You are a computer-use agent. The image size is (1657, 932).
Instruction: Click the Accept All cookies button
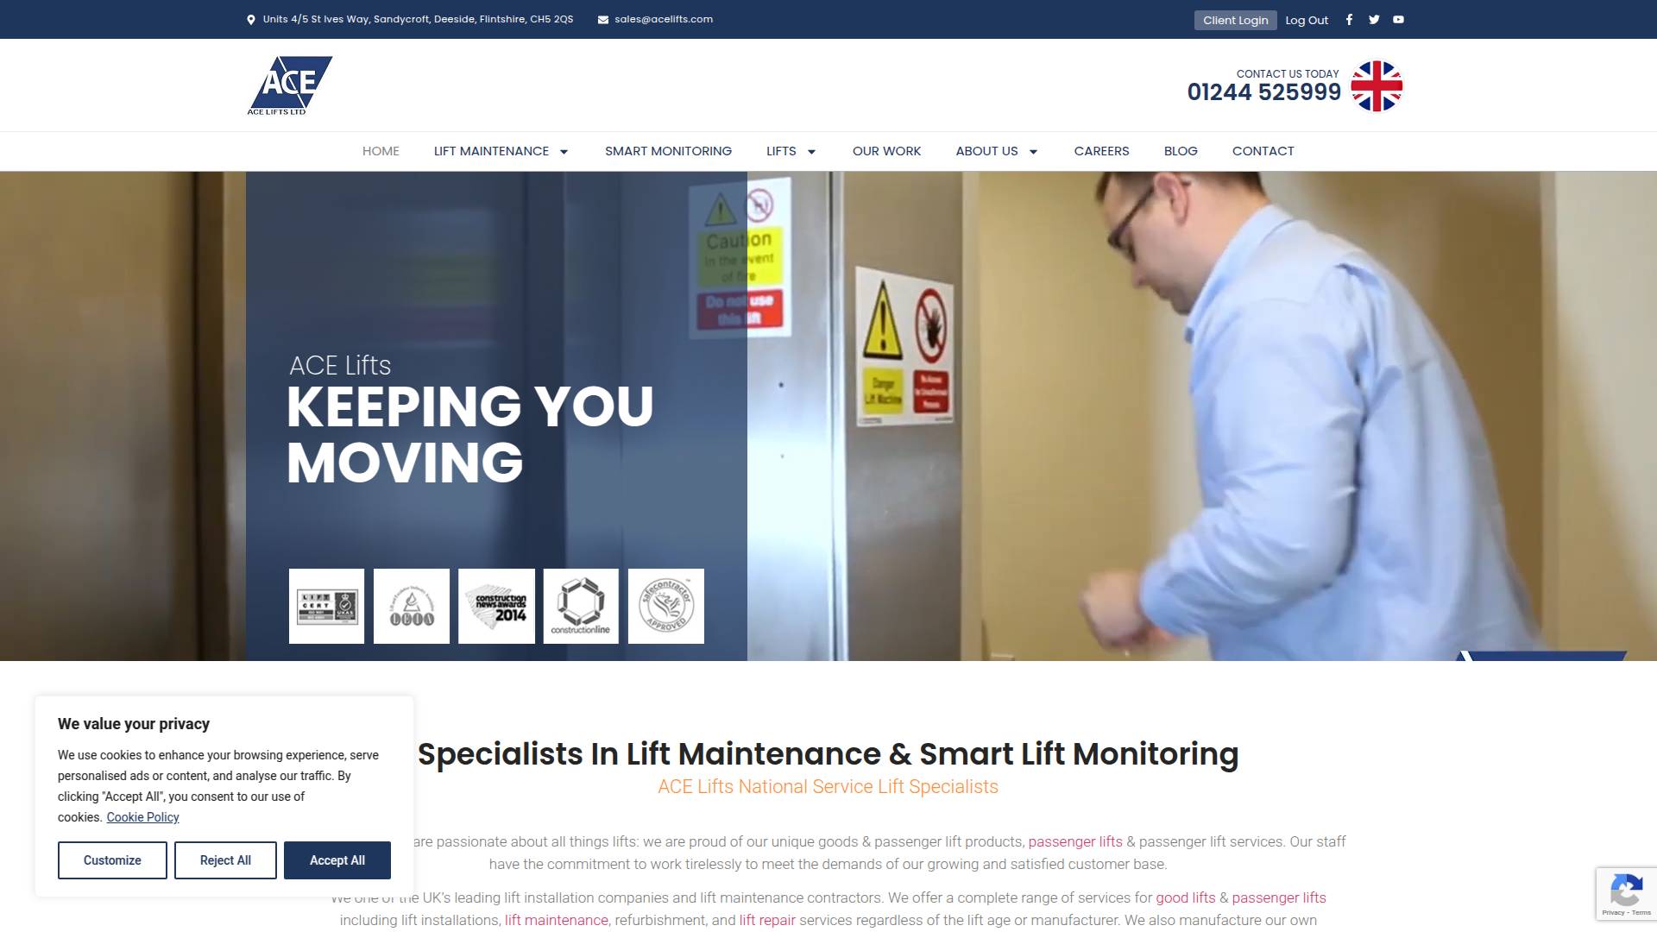(337, 860)
